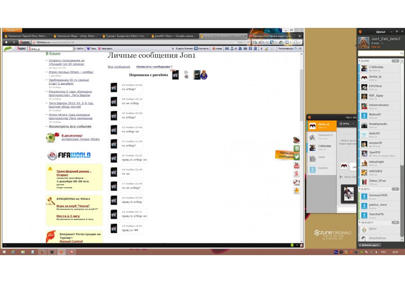Click the red Yandex 'Я' icon on the page sidebar
The height and width of the screenshot is (283, 405).
(297, 174)
